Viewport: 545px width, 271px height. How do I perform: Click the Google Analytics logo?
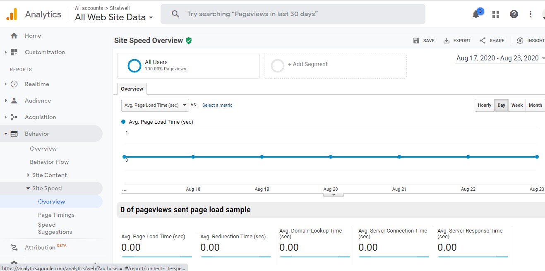click(12, 14)
